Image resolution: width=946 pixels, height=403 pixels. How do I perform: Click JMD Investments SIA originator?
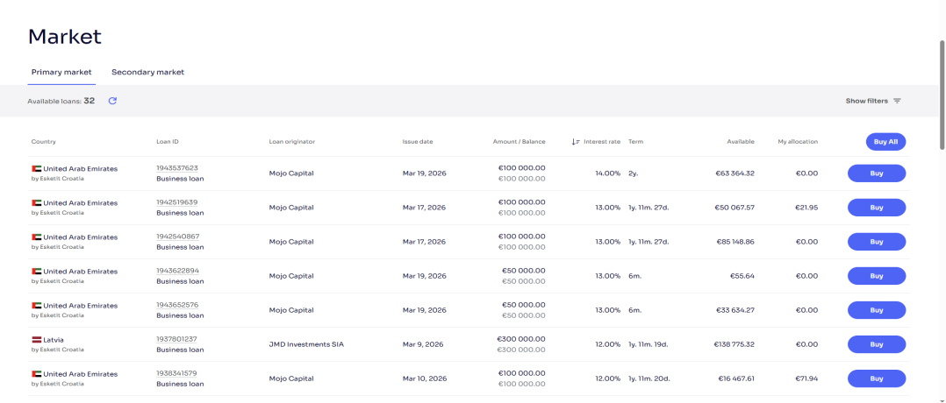tap(306, 344)
